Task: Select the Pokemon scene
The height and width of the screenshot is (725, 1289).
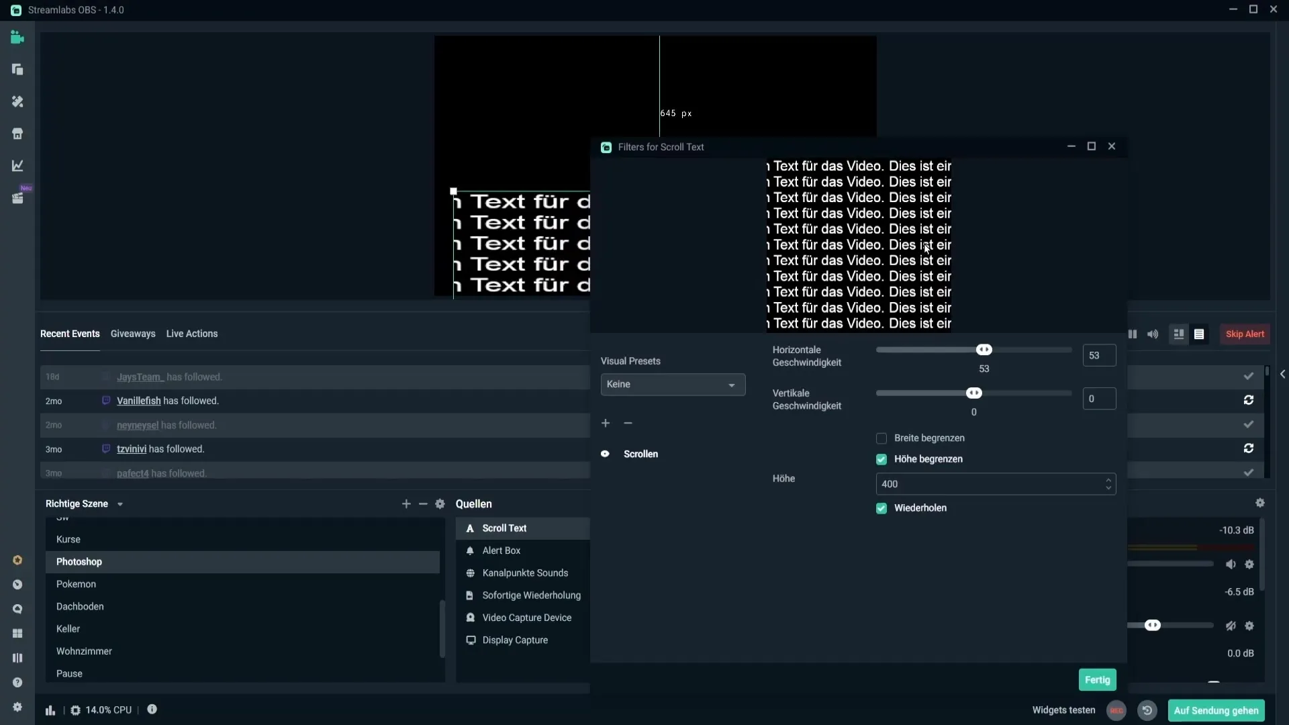Action: tap(242, 584)
